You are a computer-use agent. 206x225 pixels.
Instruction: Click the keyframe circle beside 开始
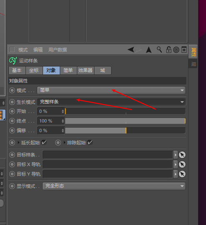[x=12, y=111]
